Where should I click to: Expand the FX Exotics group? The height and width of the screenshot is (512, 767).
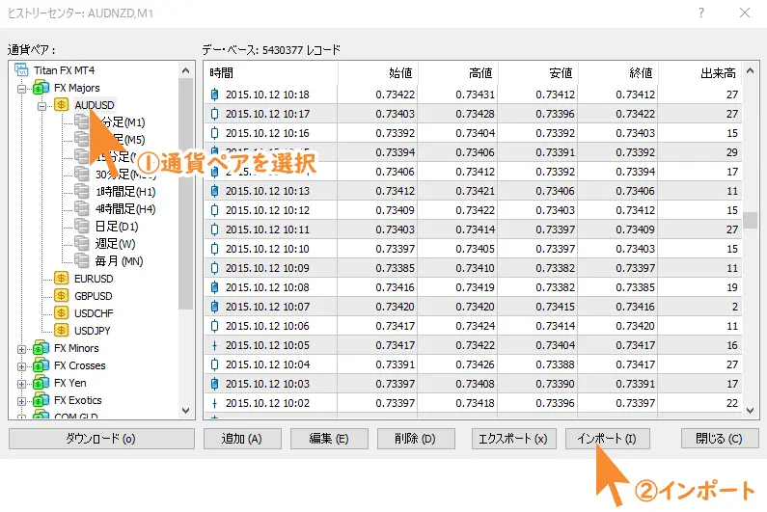coord(22,401)
